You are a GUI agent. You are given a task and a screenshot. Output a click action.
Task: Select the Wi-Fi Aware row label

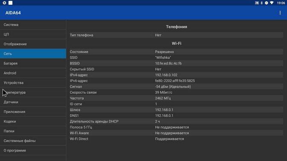click(79, 133)
